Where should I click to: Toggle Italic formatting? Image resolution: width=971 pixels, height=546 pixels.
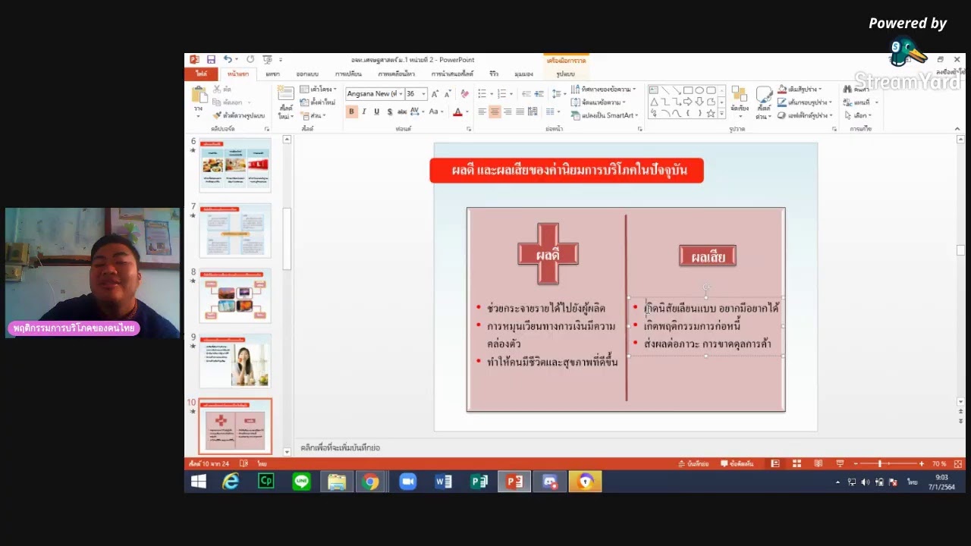pos(364,111)
